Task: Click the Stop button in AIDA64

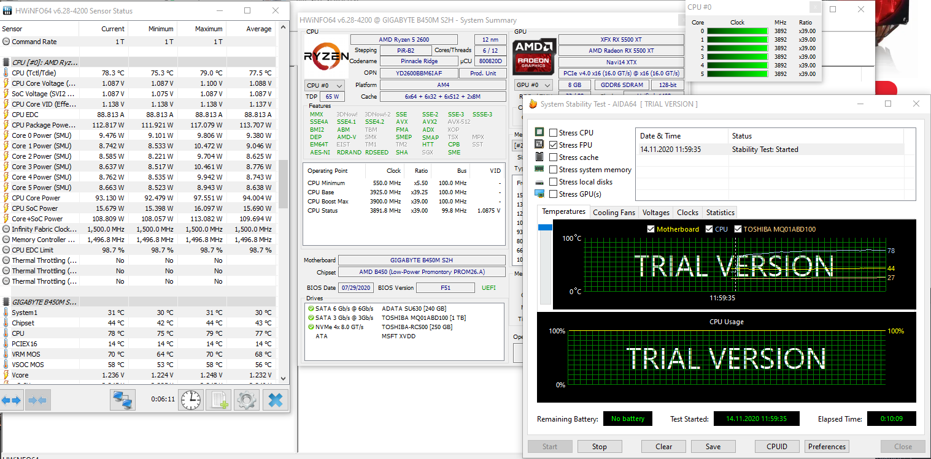Action: click(600, 447)
